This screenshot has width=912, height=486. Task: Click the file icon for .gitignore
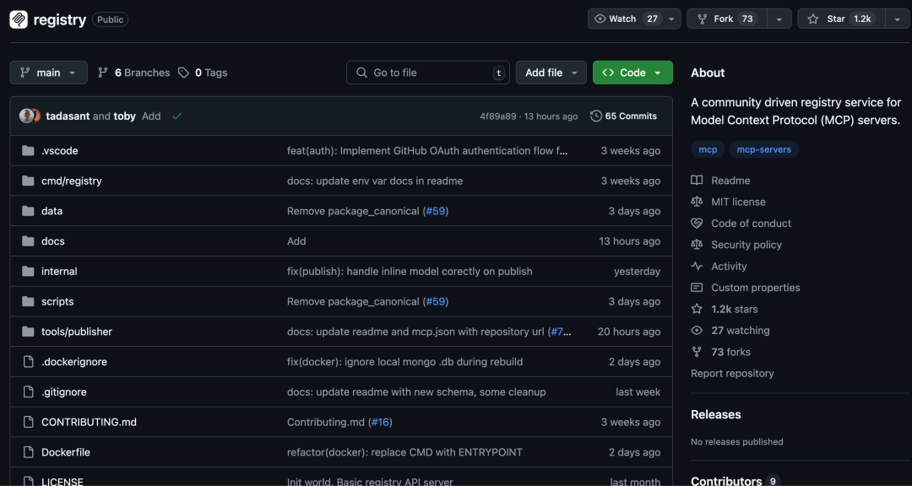(x=28, y=392)
